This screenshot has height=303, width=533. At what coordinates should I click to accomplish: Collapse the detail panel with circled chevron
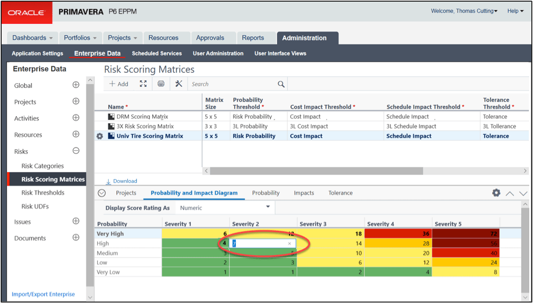coord(102,193)
